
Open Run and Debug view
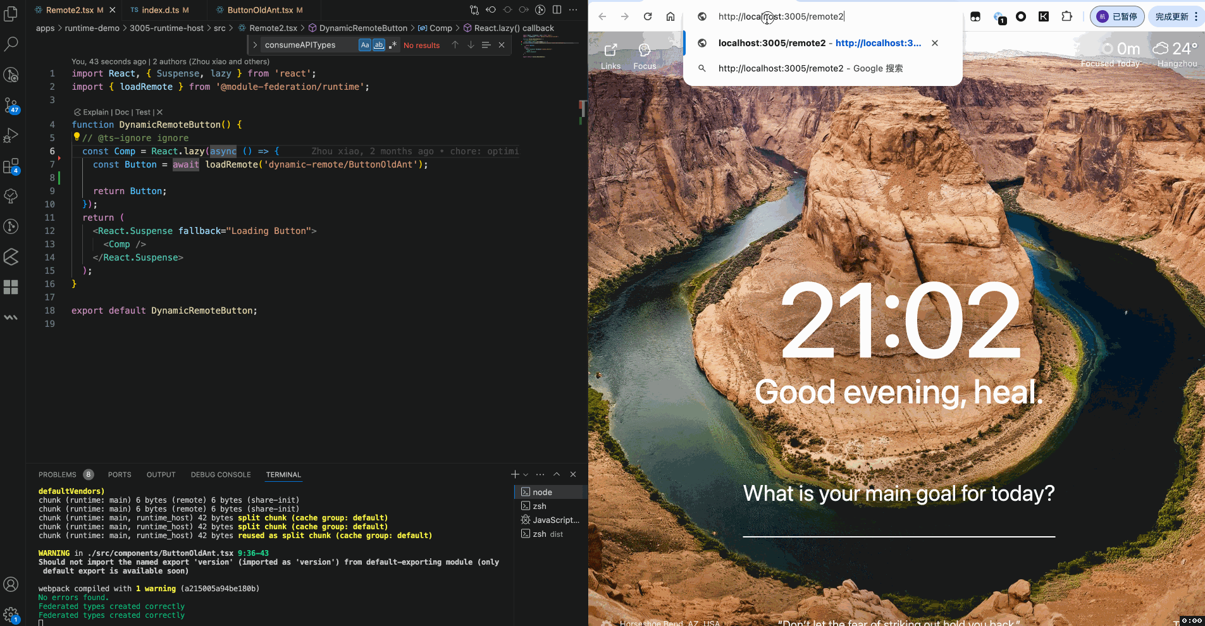pyautogui.click(x=11, y=135)
